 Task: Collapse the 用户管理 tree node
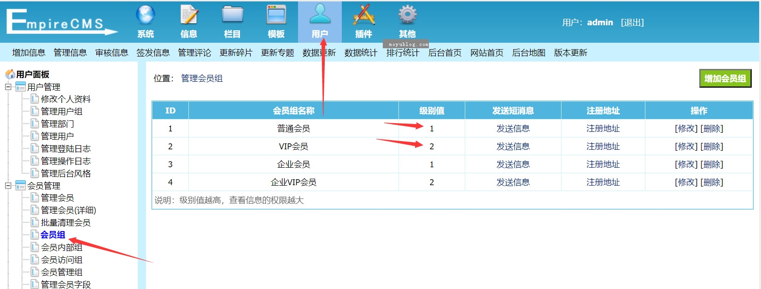coord(8,86)
